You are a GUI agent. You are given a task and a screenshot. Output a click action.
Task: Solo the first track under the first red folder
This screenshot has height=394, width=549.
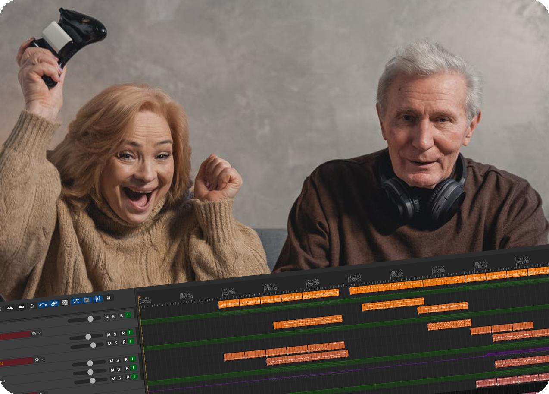tap(115, 334)
